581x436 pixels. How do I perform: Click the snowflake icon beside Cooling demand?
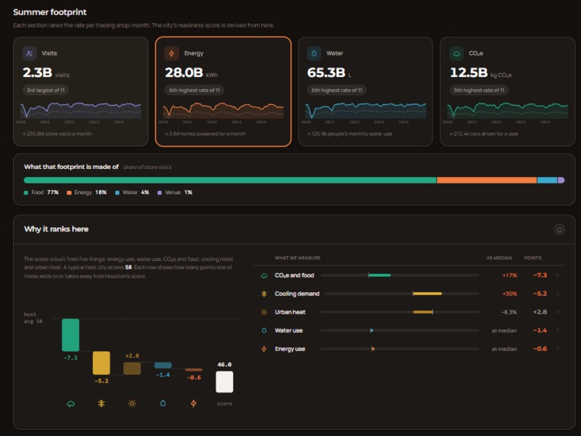pyautogui.click(x=264, y=294)
